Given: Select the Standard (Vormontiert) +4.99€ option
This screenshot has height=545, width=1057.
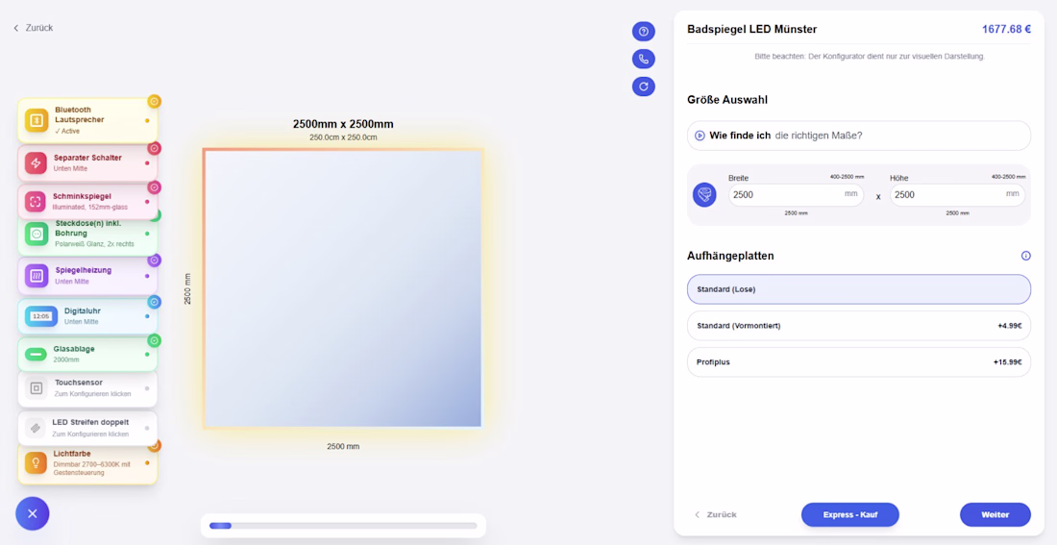Looking at the screenshot, I should [859, 326].
